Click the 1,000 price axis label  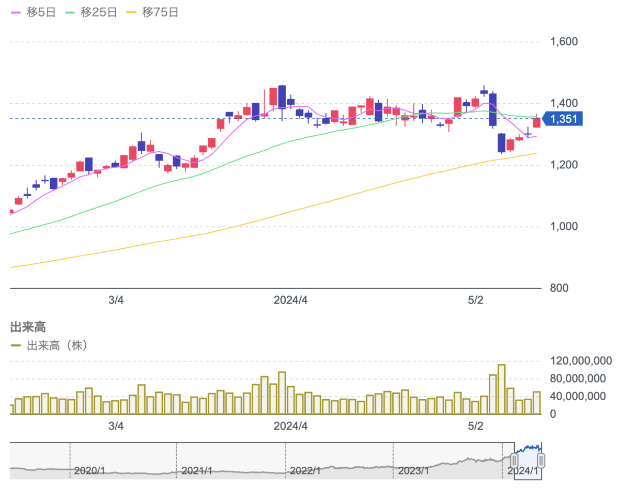(564, 226)
